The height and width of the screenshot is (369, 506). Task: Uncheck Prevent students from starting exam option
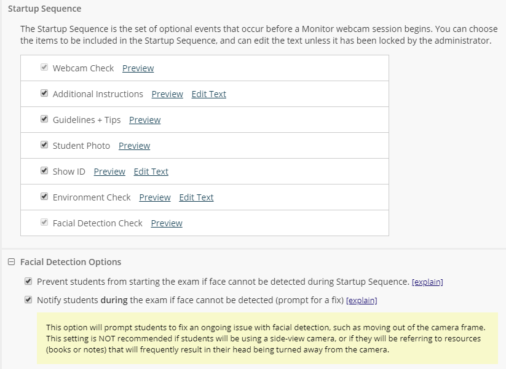(28, 281)
